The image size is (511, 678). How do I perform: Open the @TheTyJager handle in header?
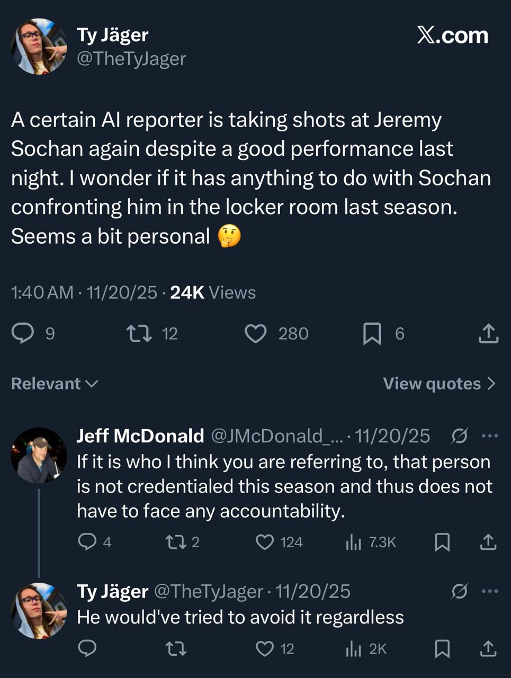(x=131, y=59)
